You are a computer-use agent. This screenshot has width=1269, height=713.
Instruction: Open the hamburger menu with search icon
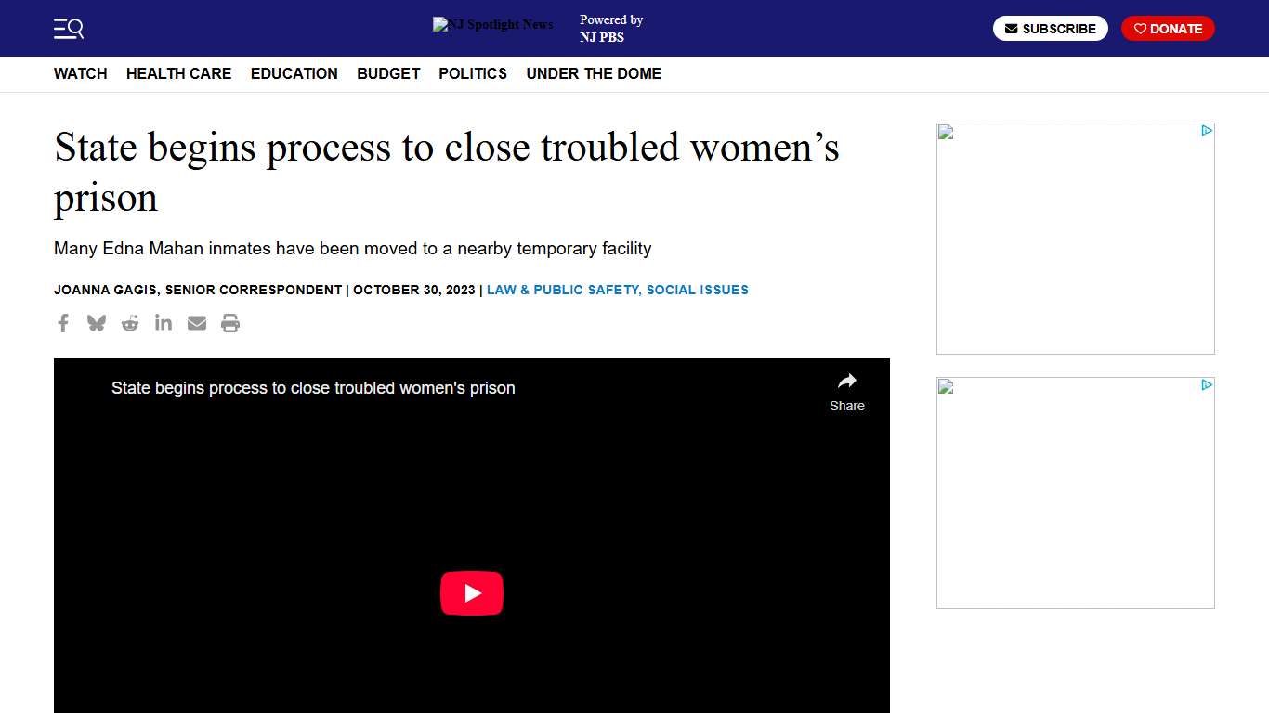tap(68, 28)
